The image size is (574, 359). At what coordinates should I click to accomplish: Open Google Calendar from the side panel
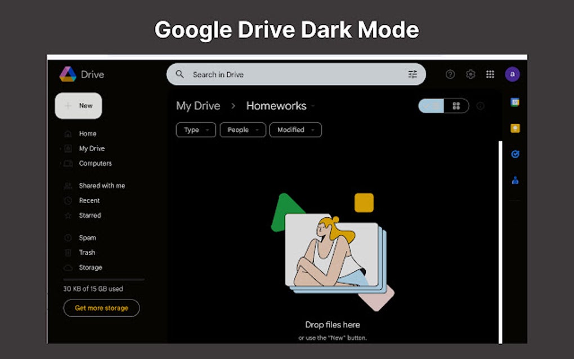pyautogui.click(x=514, y=102)
